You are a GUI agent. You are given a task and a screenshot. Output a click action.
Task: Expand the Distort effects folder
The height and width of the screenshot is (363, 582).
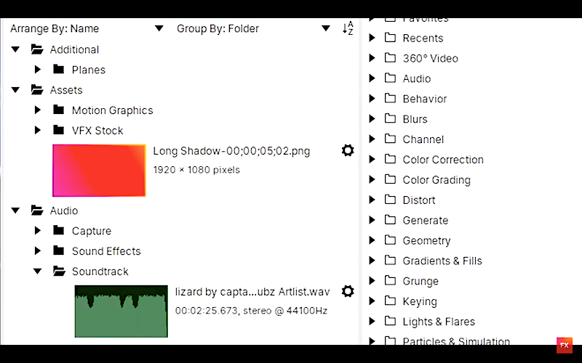pyautogui.click(x=372, y=200)
